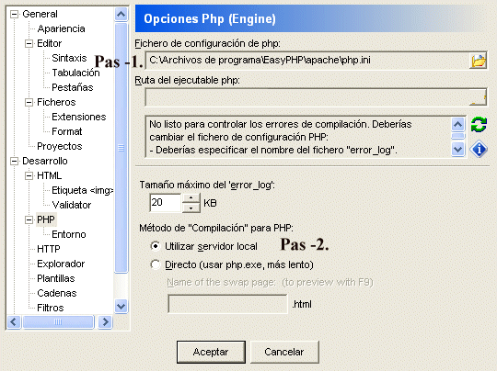
Task: Click the green refresh arrows icon
Action: (479, 124)
